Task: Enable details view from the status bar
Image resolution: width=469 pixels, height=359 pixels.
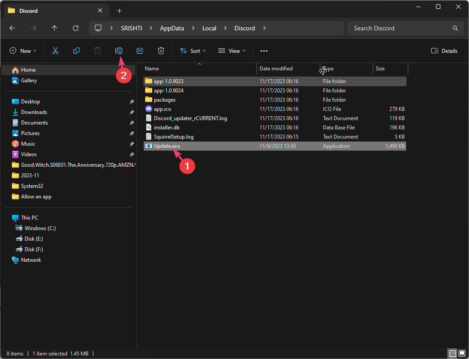Action: [x=452, y=353]
